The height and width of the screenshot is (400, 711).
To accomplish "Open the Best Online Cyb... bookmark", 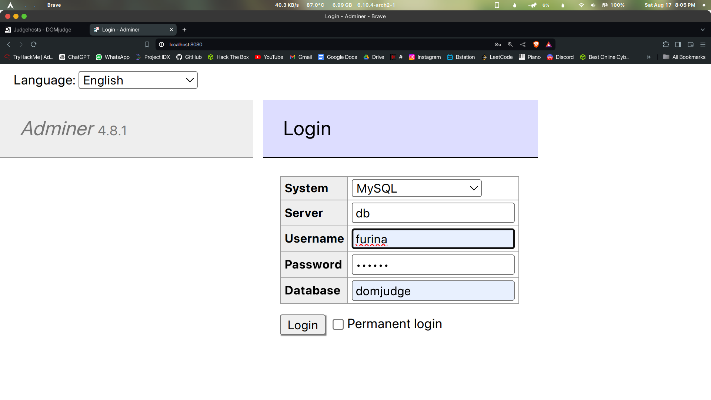I will pyautogui.click(x=605, y=57).
